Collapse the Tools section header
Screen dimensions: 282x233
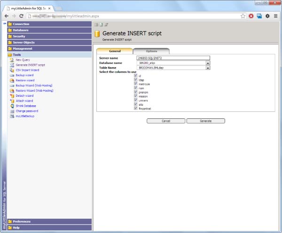click(x=49, y=54)
